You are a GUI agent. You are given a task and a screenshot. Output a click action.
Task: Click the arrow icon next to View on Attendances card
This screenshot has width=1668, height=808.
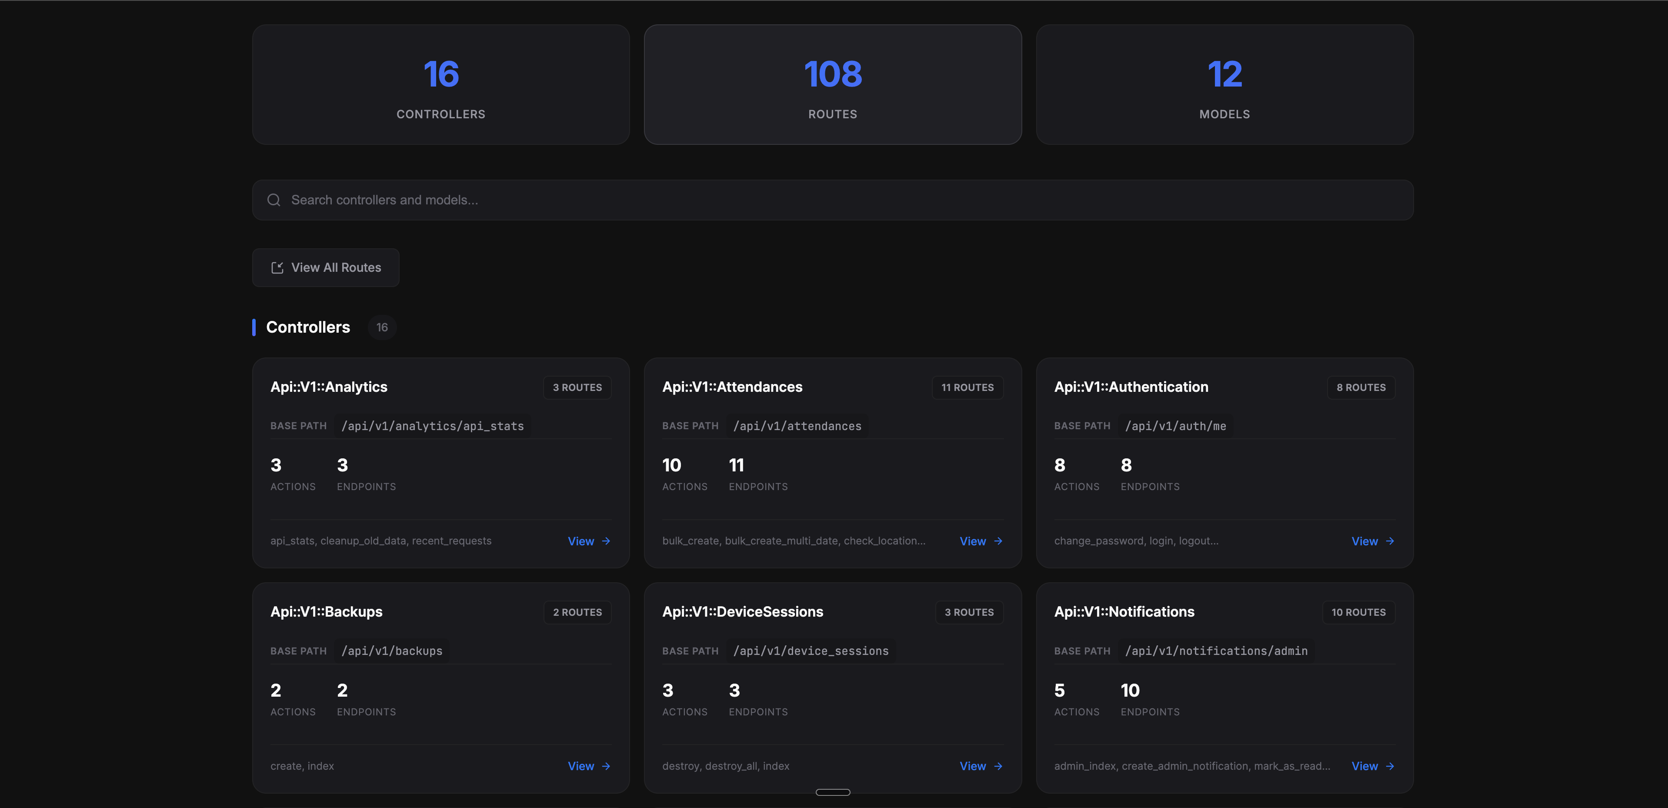pos(998,541)
